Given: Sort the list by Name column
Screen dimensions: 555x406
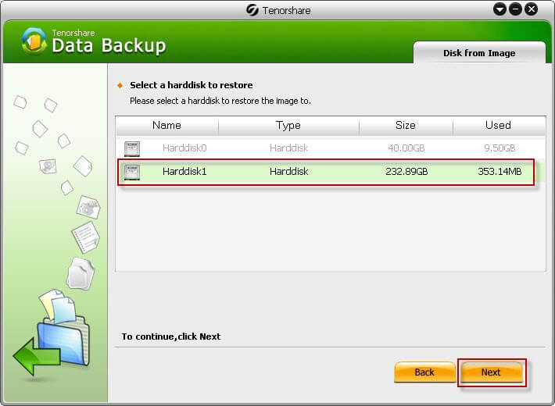Looking at the screenshot, I should pos(166,125).
